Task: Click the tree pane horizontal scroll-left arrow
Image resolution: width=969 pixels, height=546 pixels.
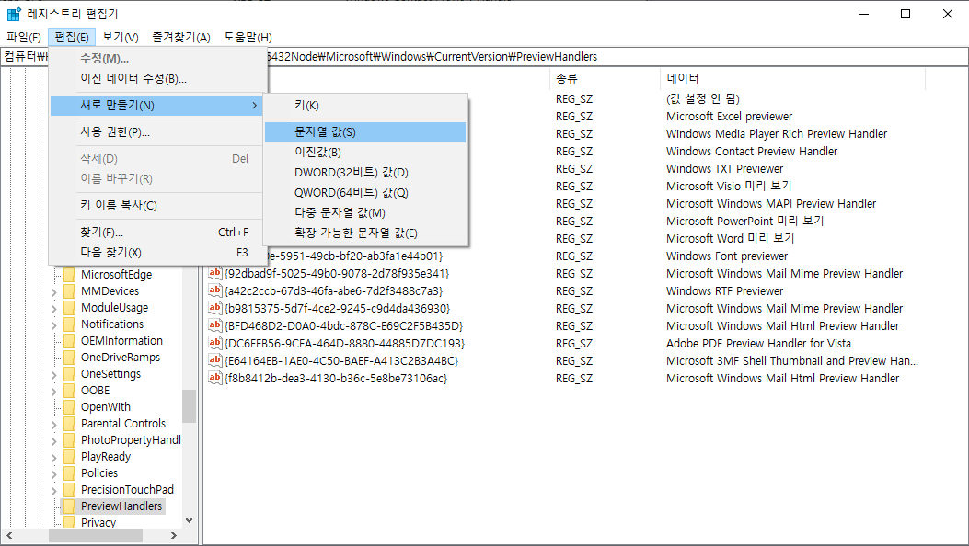Action: click(x=8, y=536)
